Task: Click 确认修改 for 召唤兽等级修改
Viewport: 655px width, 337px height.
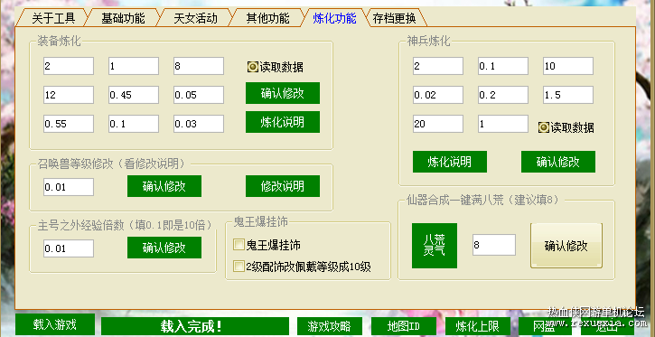Action: click(164, 186)
